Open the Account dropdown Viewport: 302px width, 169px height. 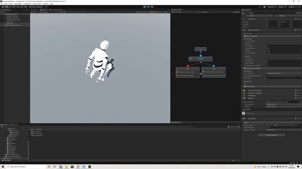point(272,7)
